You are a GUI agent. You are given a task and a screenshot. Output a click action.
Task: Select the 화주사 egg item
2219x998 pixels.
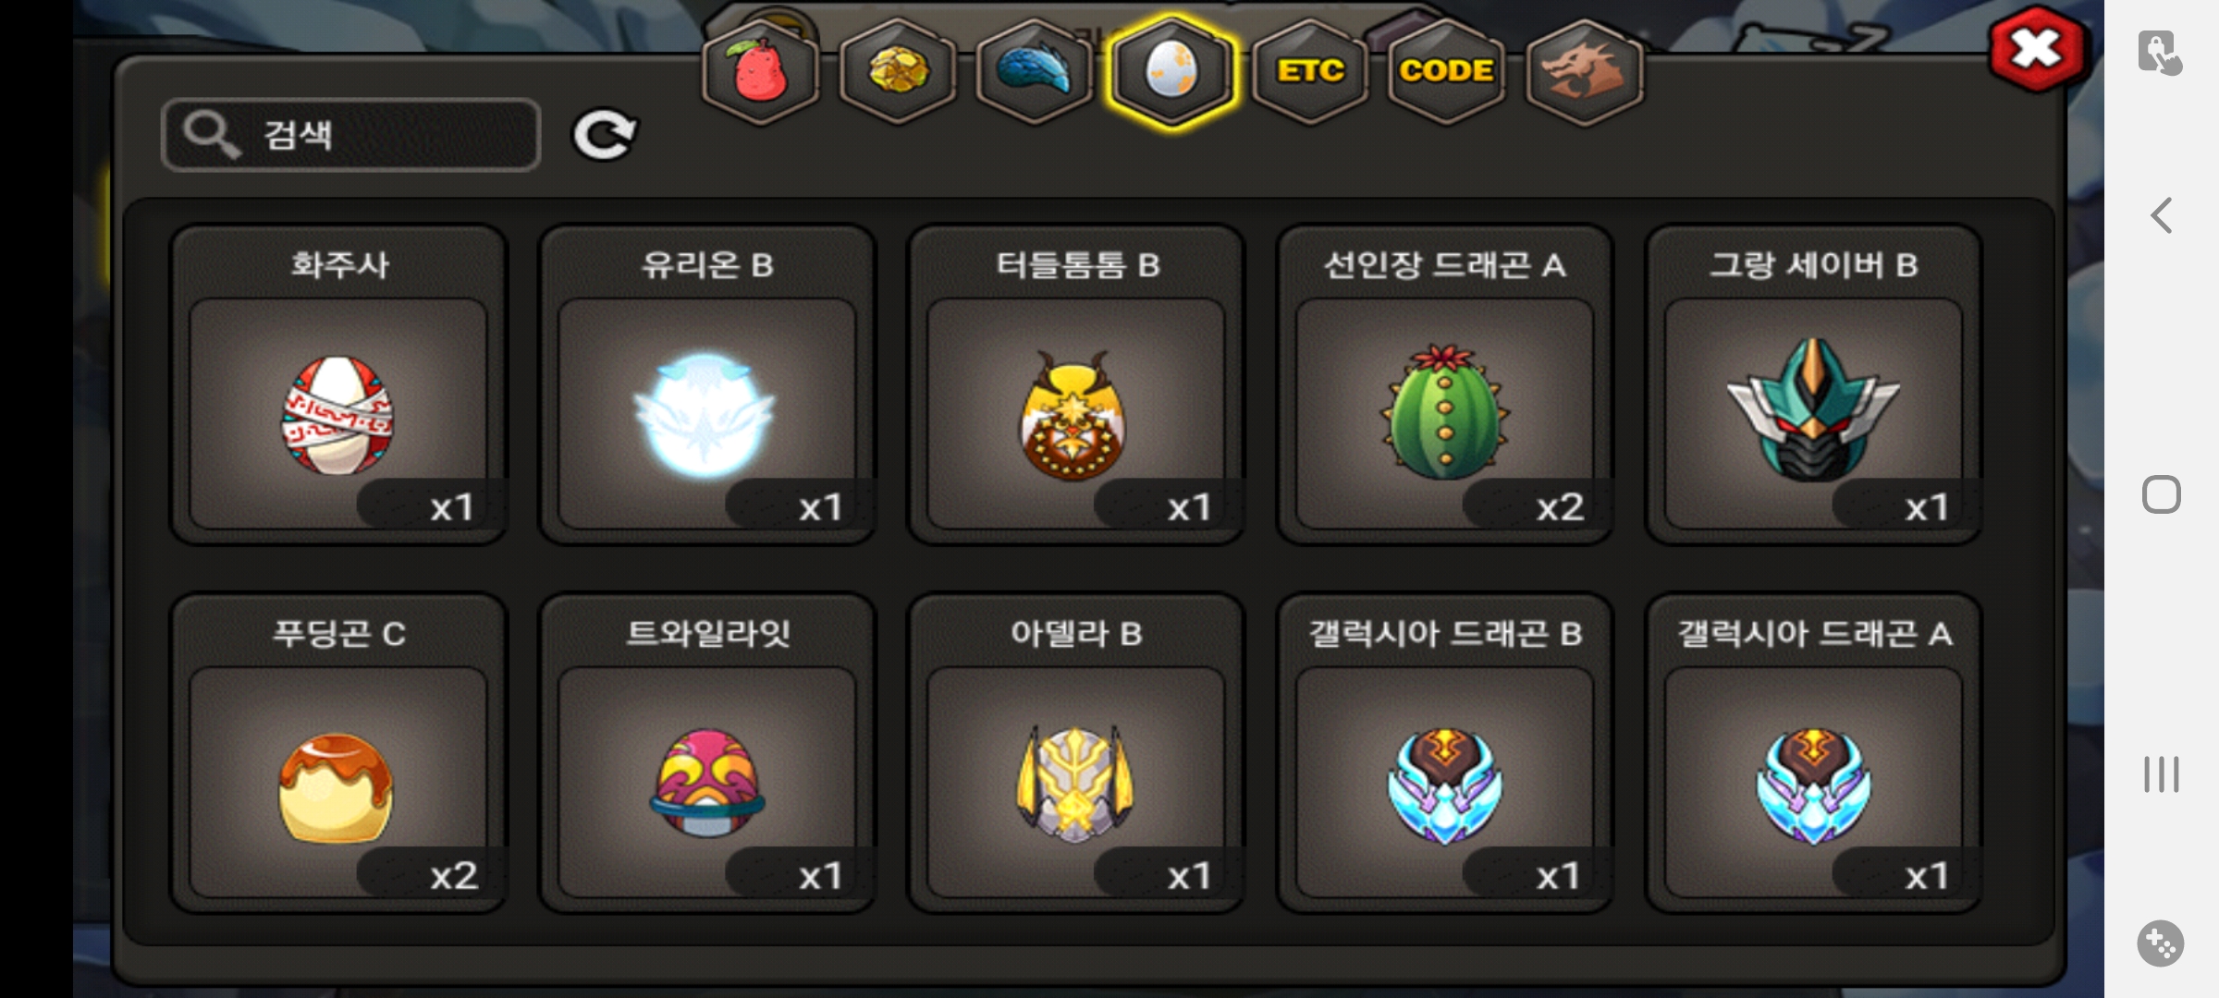338,385
